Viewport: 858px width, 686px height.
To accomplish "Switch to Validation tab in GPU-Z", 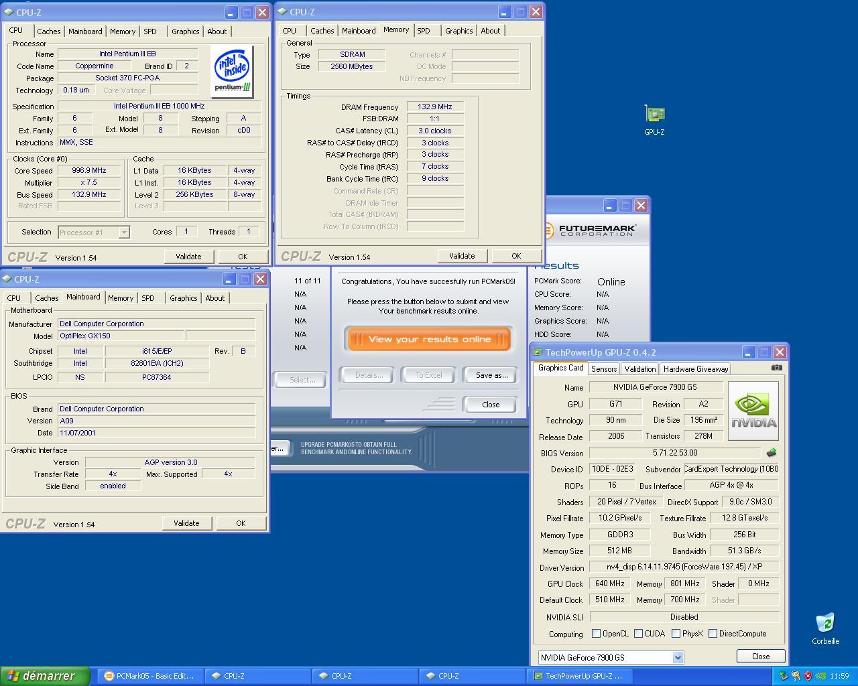I will pos(639,369).
